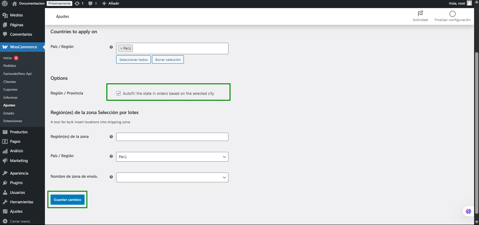Click the WordPress logo icon
479x225 pixels.
click(5, 3)
